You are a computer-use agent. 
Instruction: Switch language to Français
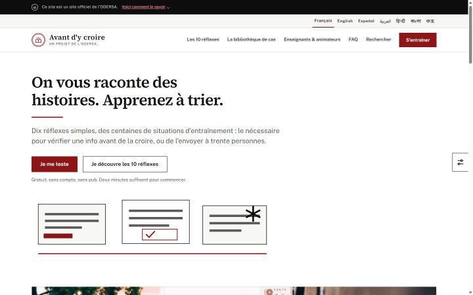coord(323,21)
